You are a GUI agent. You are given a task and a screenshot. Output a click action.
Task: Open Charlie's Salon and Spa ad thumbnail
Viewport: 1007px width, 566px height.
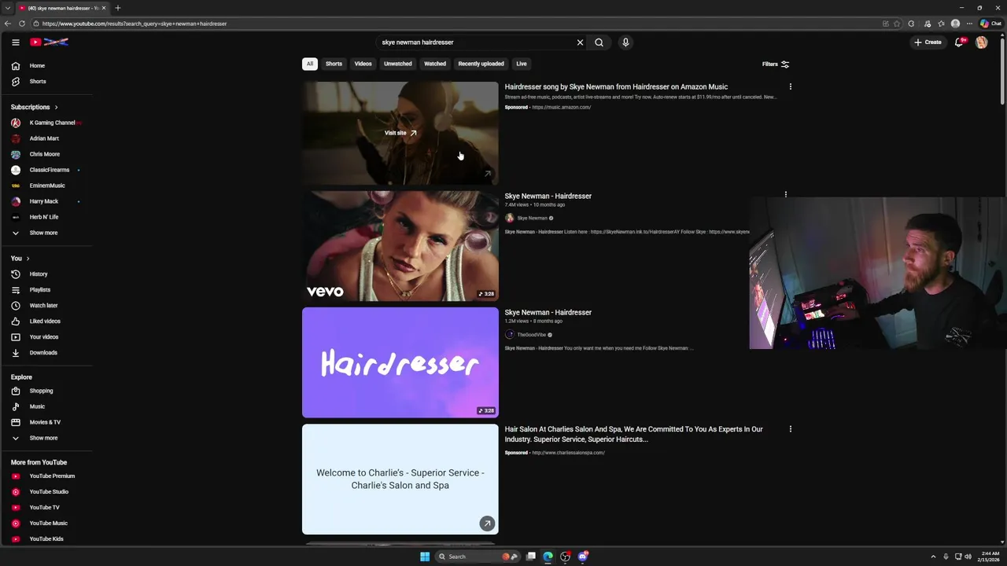pos(400,480)
